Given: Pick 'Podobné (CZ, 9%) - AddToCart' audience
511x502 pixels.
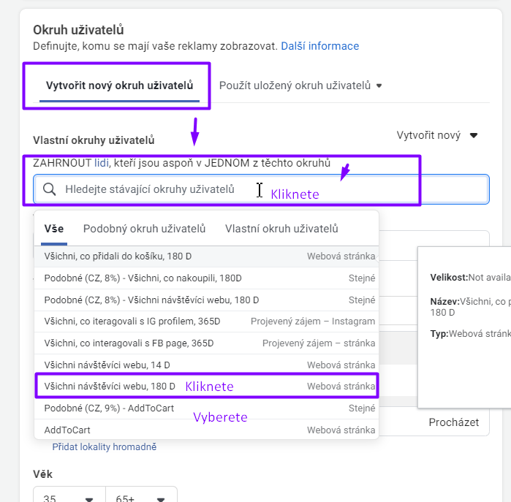Looking at the screenshot, I should click(207, 408).
